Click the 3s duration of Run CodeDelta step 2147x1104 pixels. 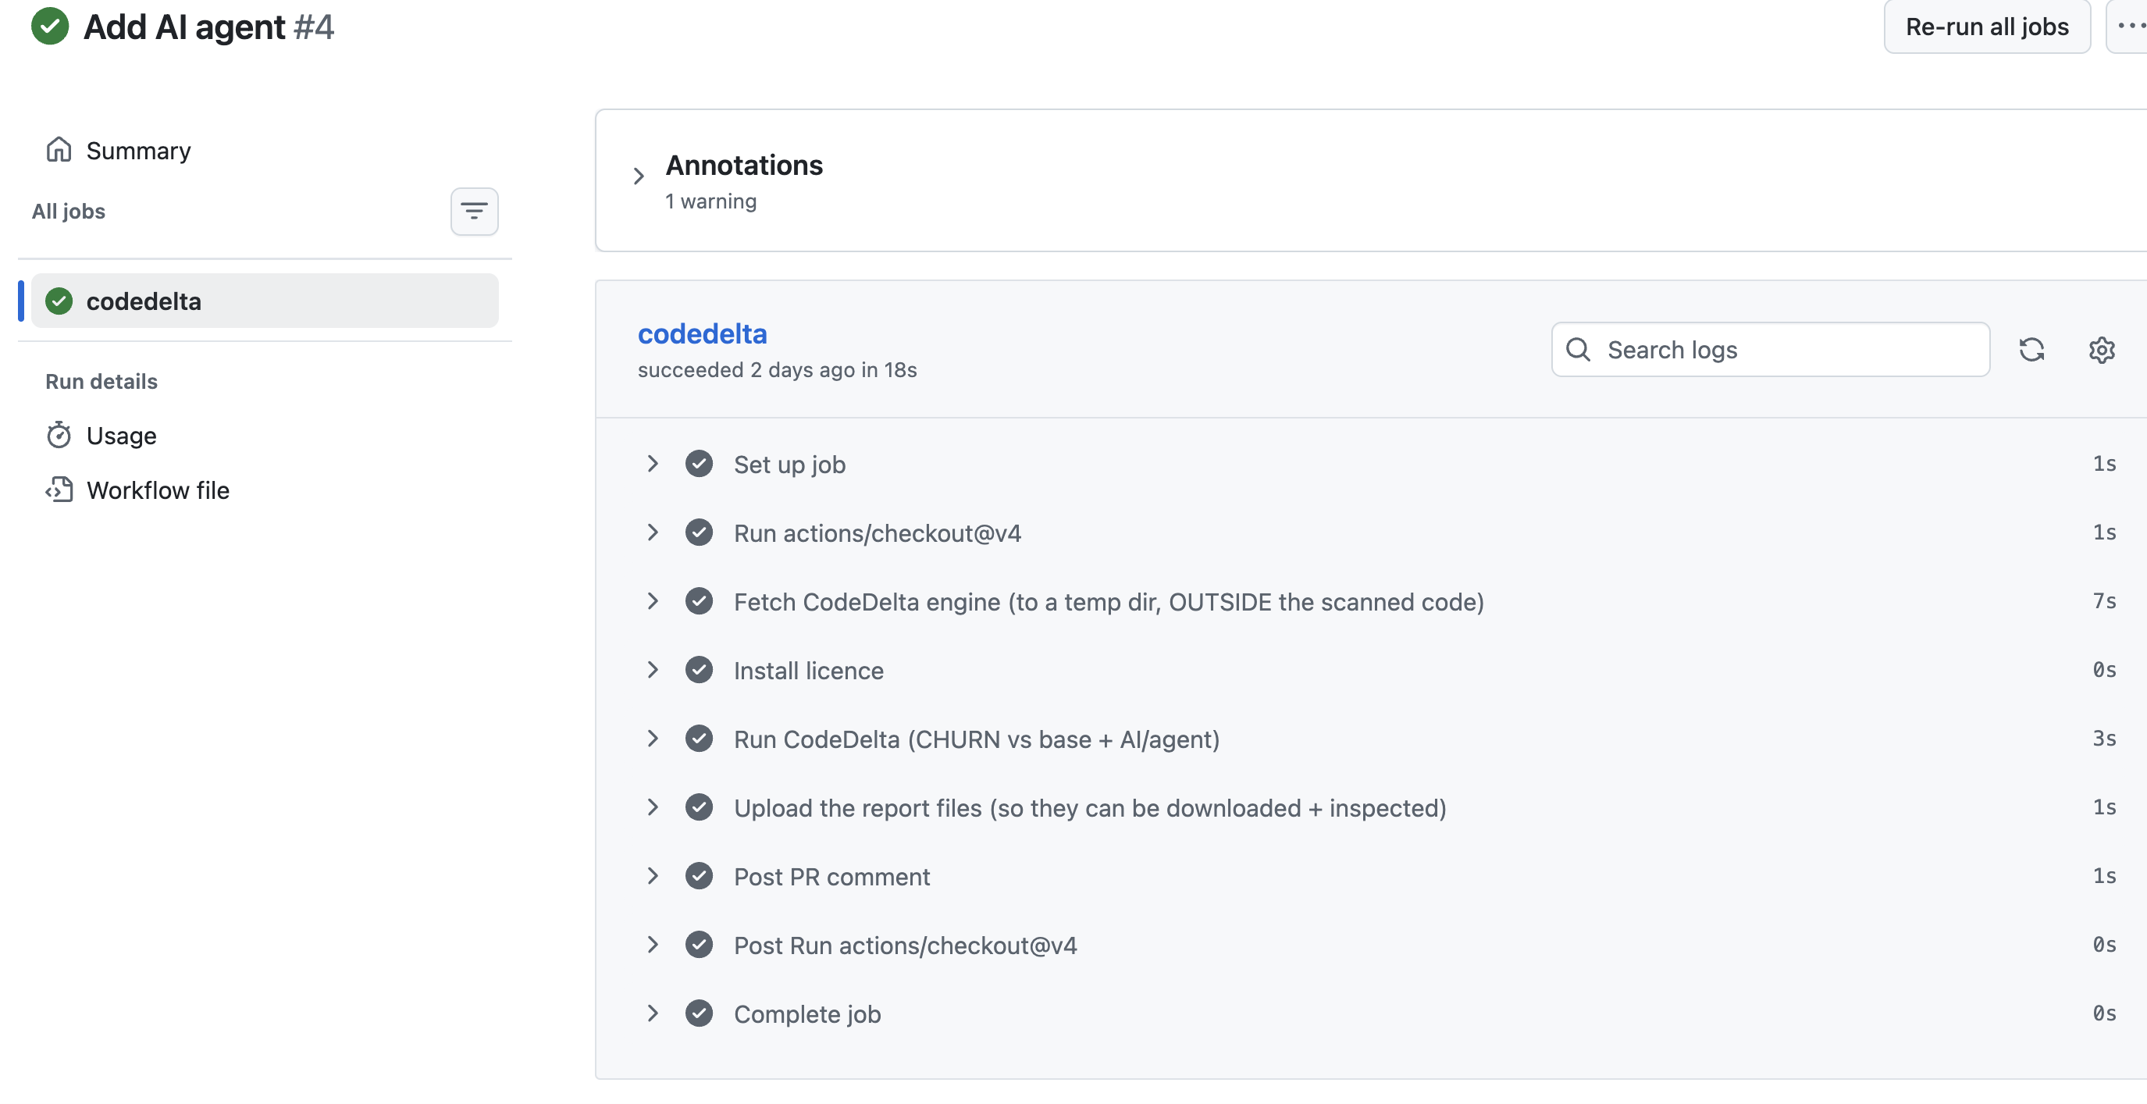[2103, 739]
